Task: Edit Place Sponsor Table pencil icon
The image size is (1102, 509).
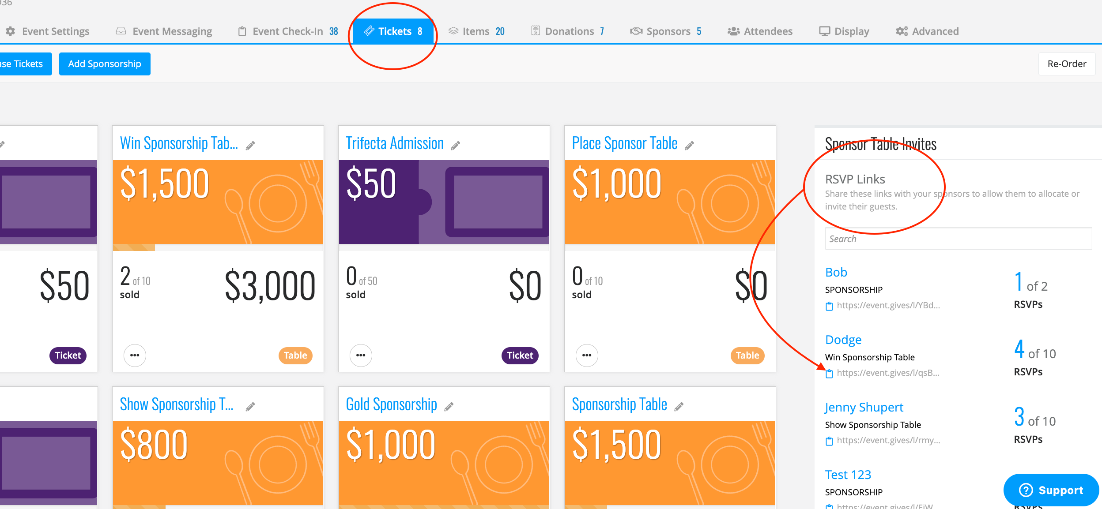Action: (x=689, y=146)
